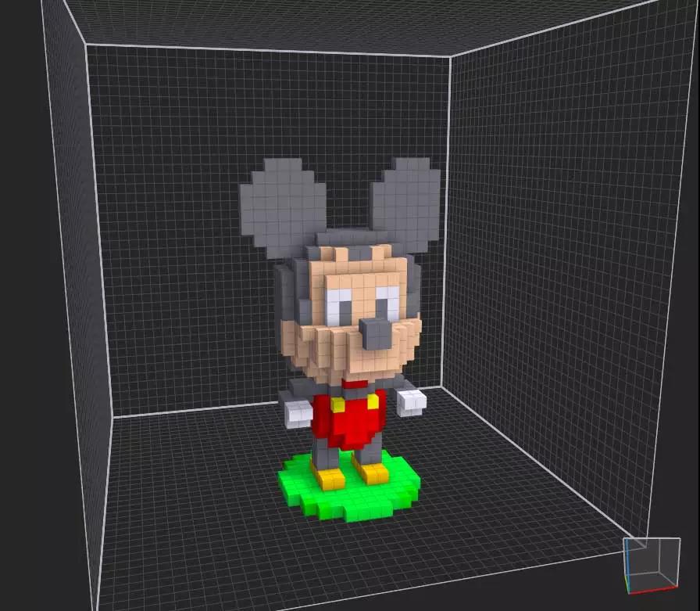Select the red shorts on the voxel figure

point(349,419)
